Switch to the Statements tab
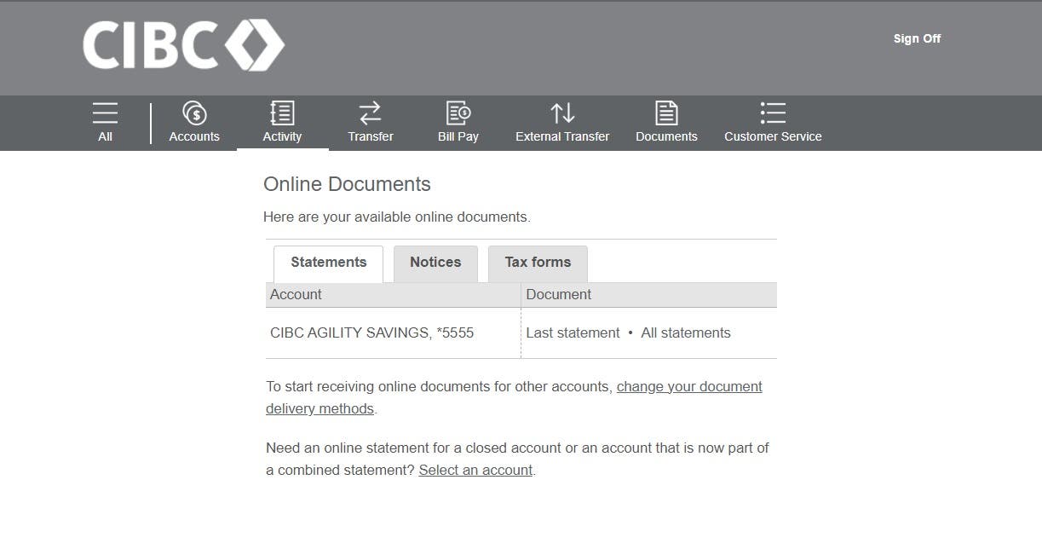The image size is (1042, 555). coord(328,263)
